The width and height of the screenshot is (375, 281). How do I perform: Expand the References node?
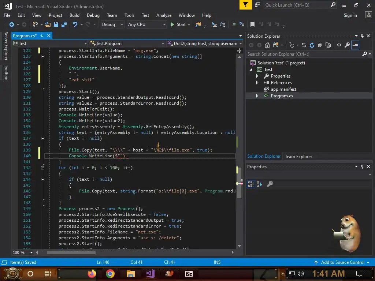coord(257,83)
